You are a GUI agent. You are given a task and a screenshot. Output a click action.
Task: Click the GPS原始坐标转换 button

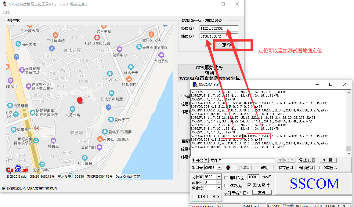click(210, 73)
